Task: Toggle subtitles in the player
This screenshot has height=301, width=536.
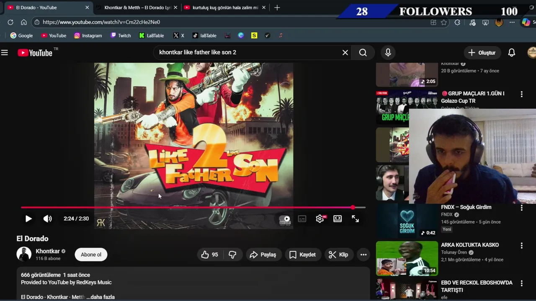Action: 302,219
